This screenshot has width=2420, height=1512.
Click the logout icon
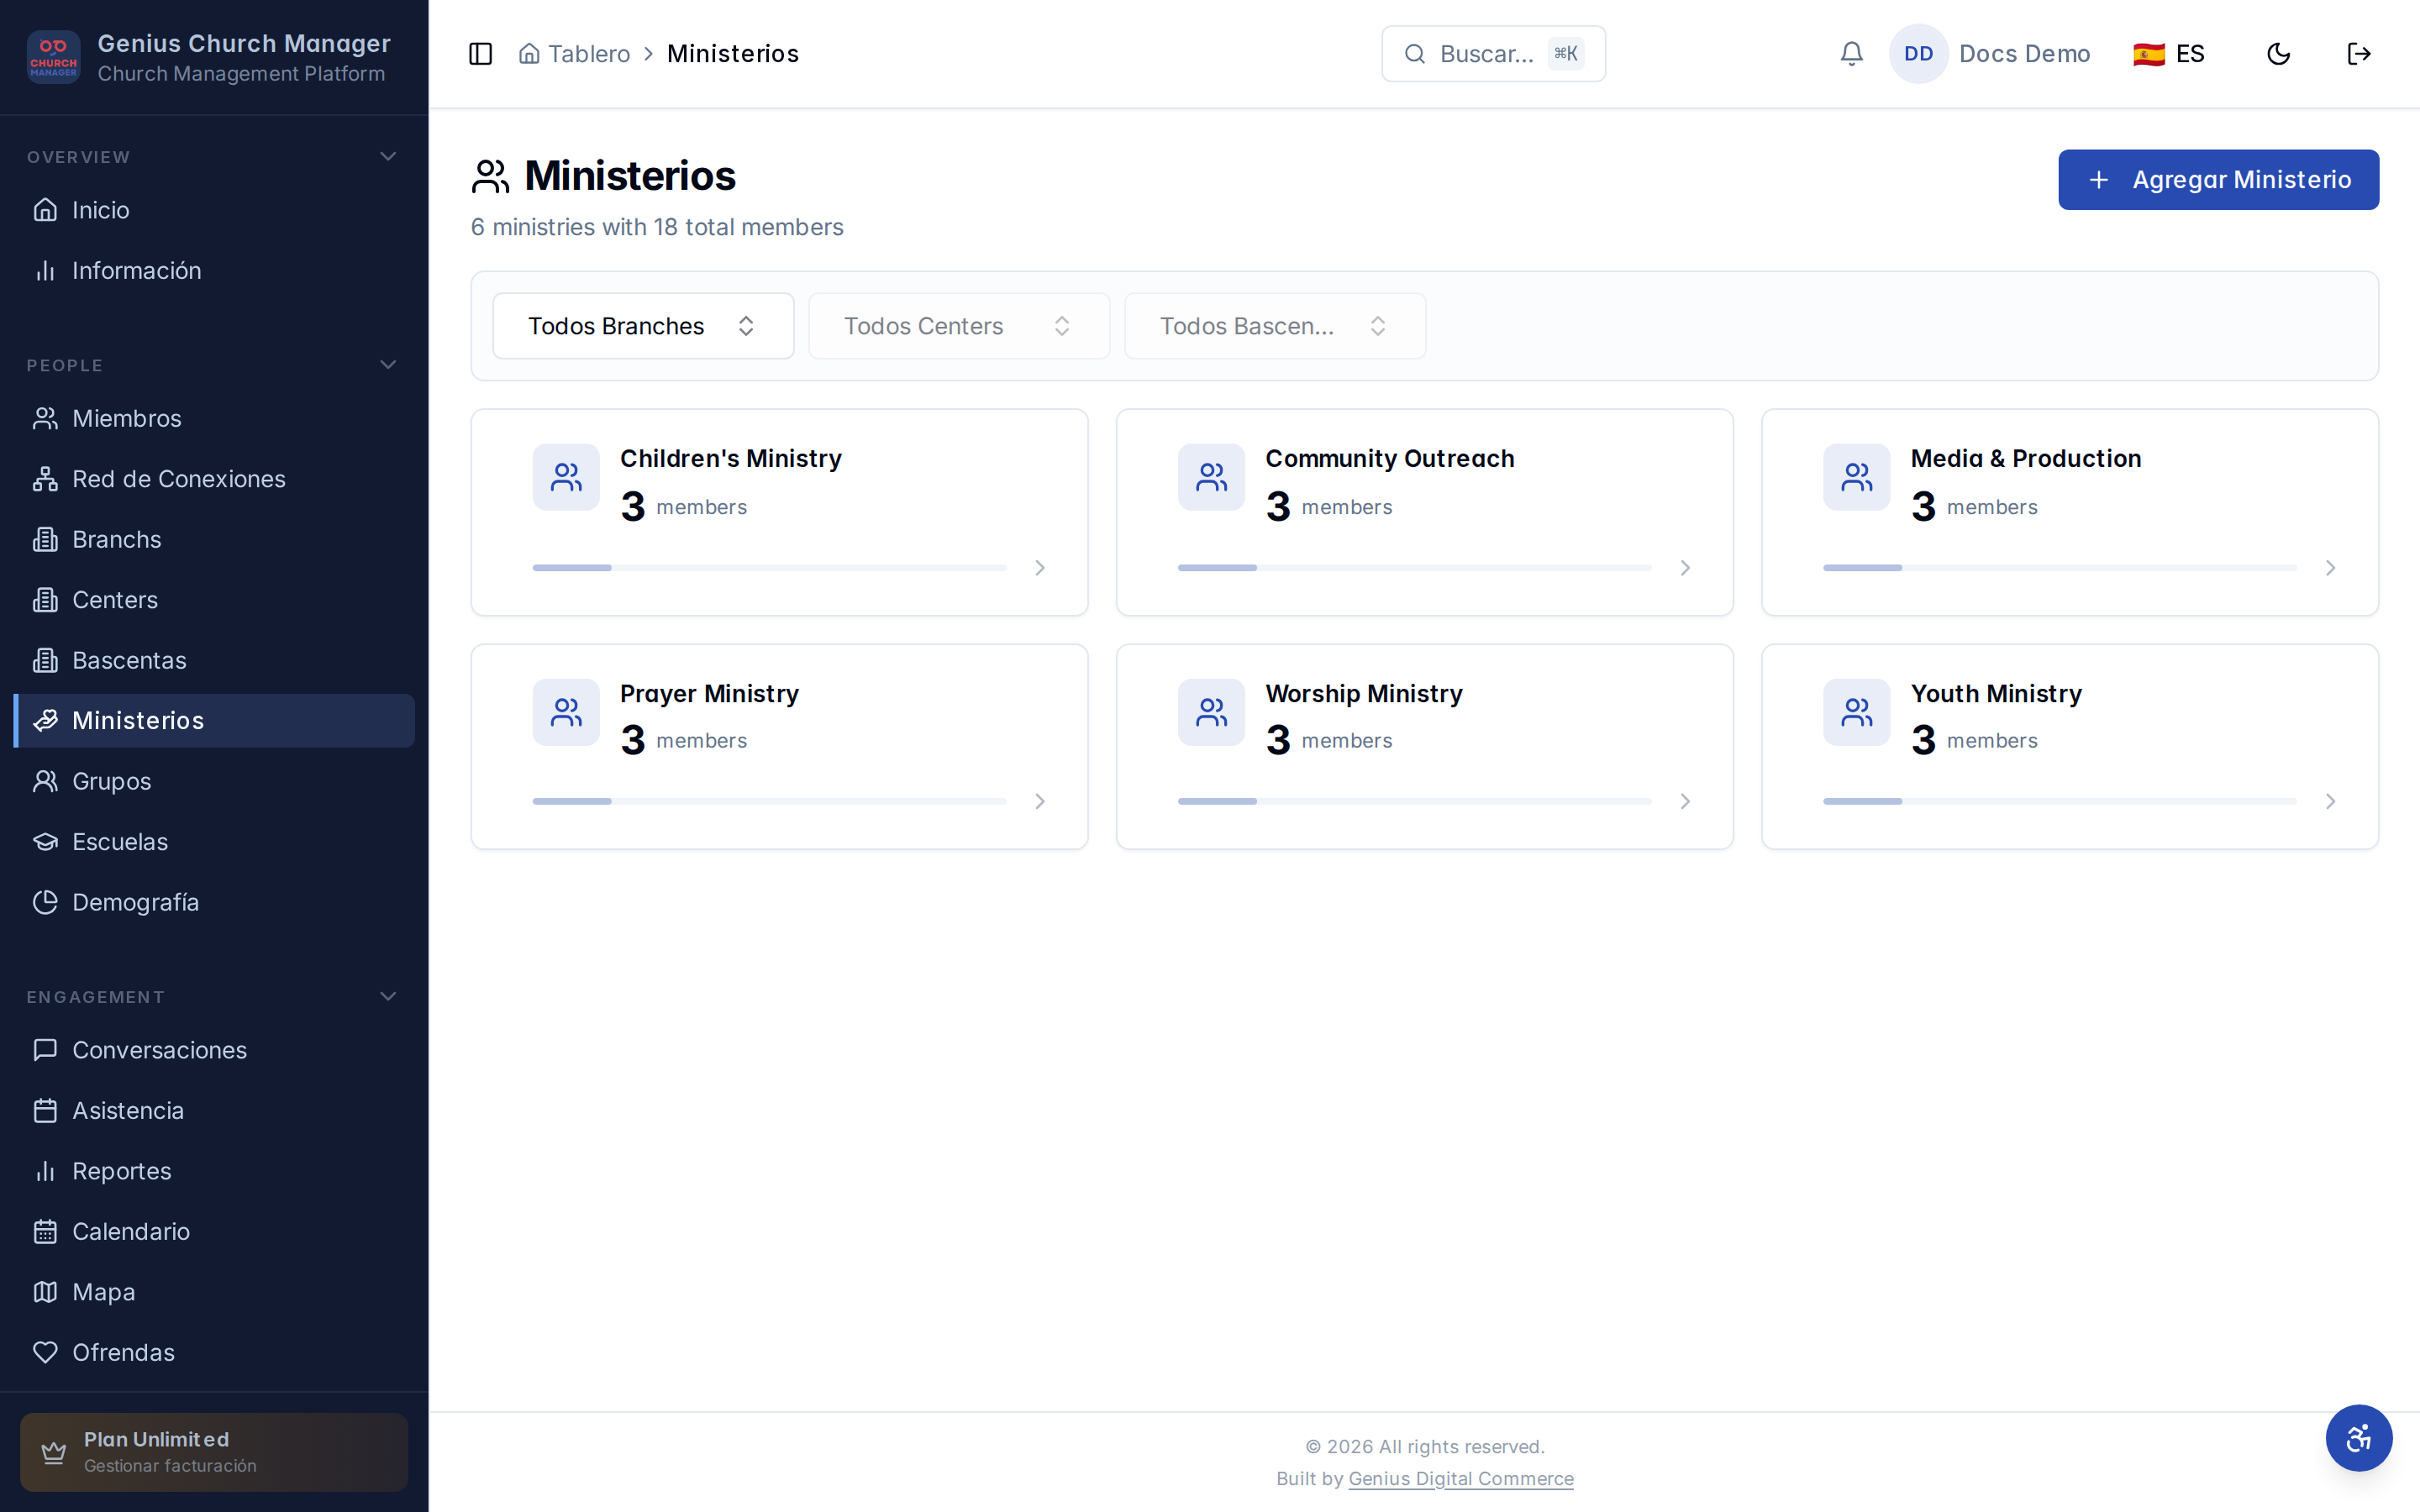point(2359,54)
